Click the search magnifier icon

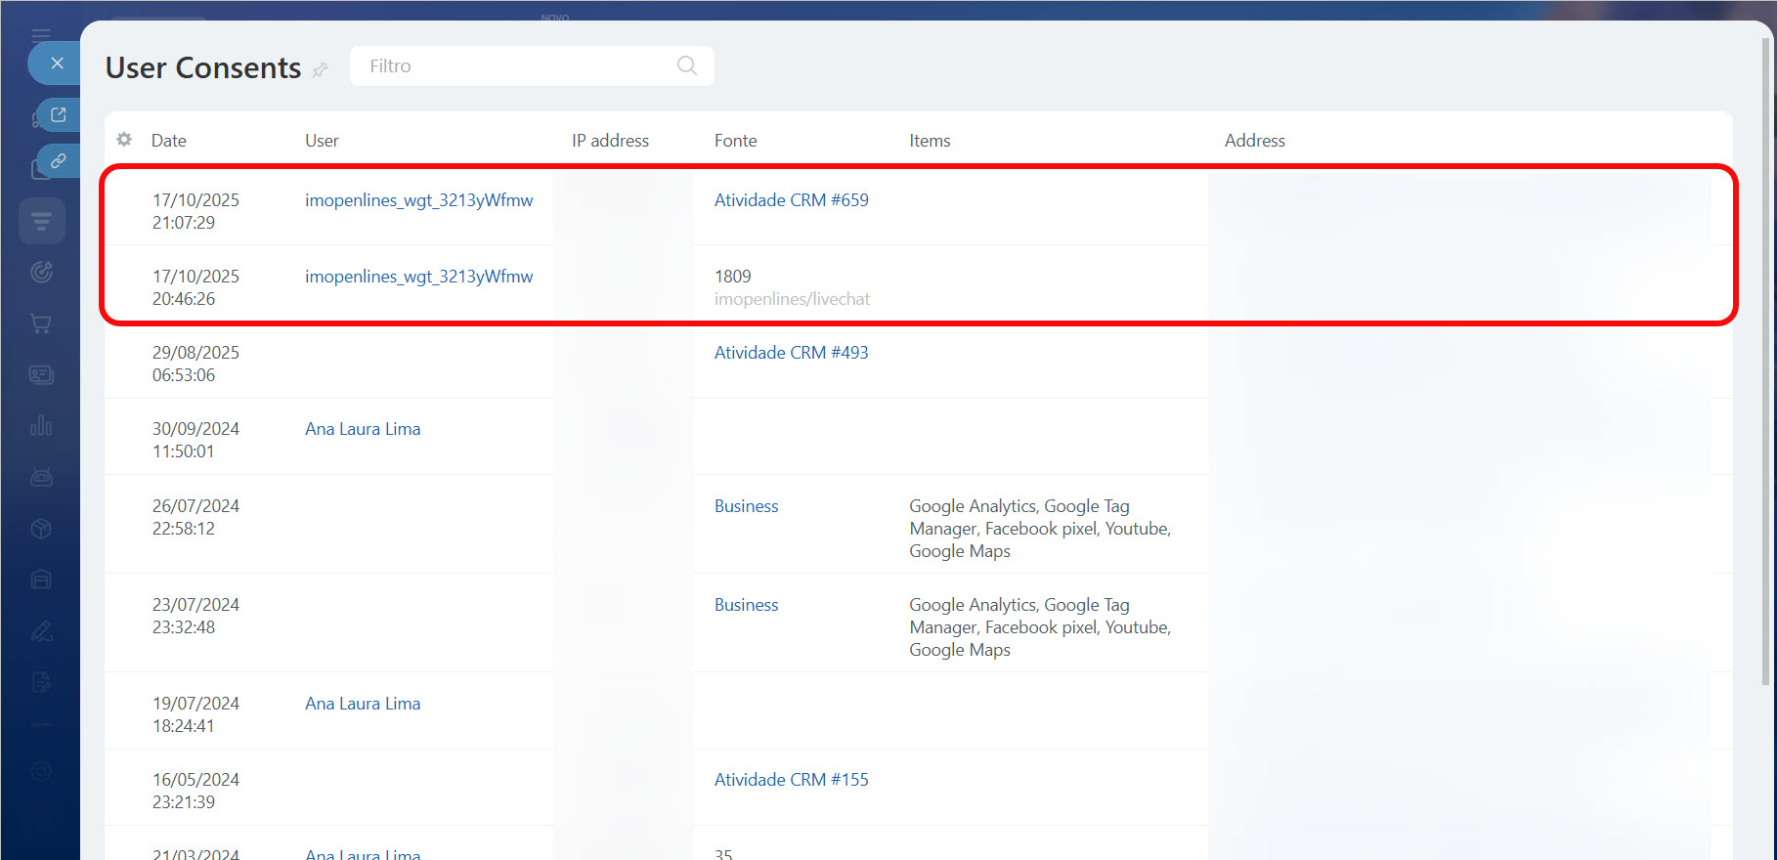[x=686, y=65]
